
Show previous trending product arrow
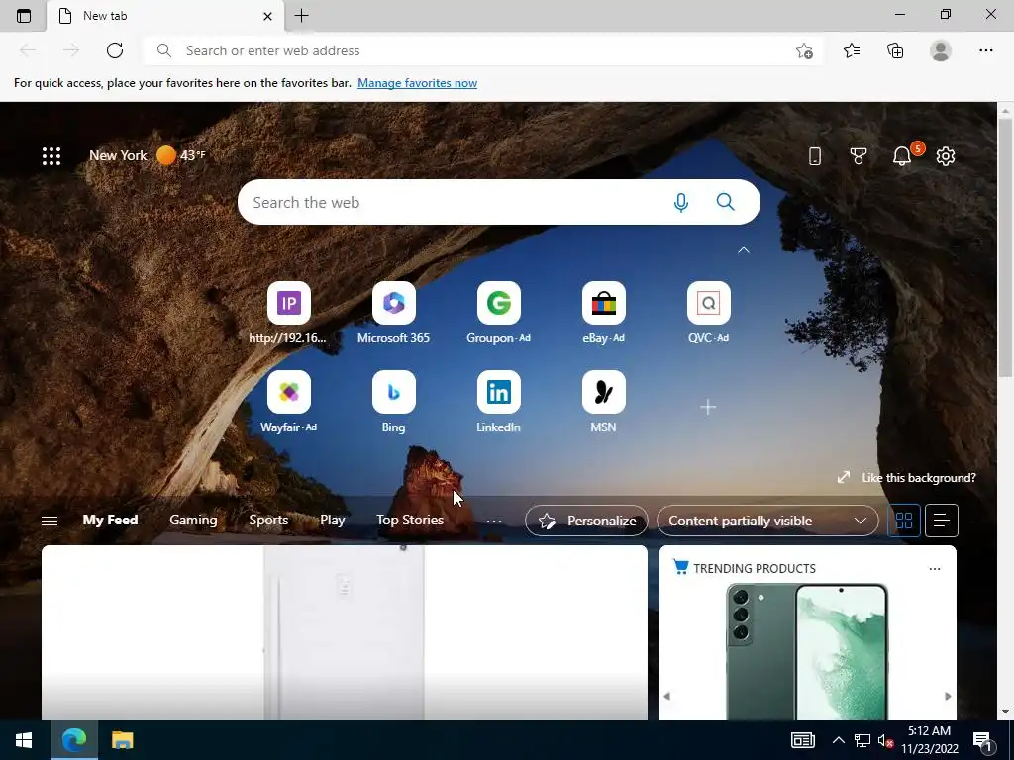(x=667, y=696)
